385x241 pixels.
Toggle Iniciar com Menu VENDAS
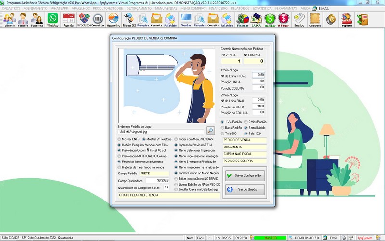[193, 139]
